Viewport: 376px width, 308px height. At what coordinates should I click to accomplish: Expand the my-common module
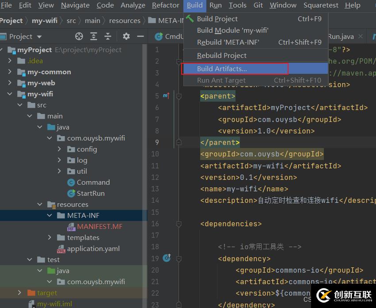(10, 72)
